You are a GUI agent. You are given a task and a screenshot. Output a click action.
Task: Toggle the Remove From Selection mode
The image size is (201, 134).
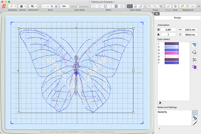click(141, 6)
